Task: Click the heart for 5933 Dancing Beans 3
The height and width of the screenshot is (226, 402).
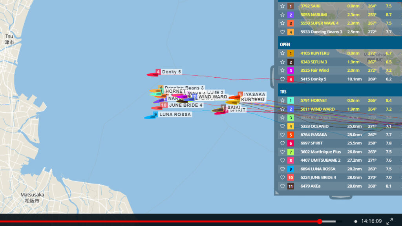Action: pos(282,32)
